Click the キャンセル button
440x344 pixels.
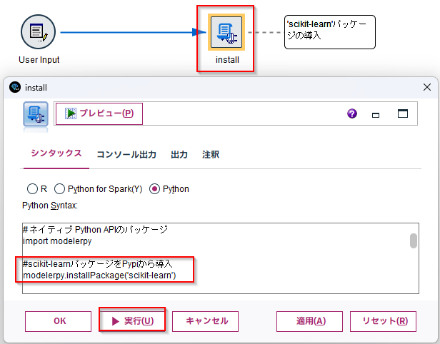(205, 321)
